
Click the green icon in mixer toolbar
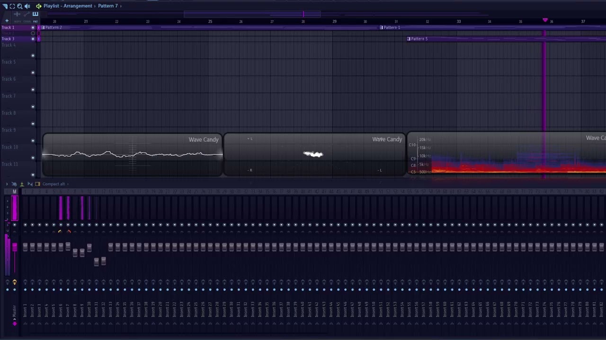point(21,184)
